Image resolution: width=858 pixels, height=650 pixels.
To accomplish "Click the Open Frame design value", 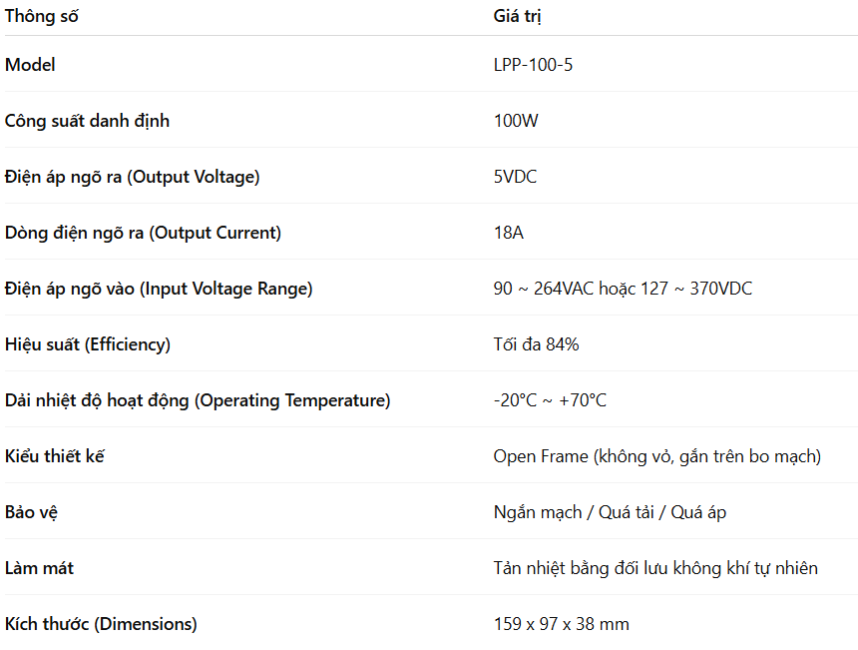I will pos(656,456).
